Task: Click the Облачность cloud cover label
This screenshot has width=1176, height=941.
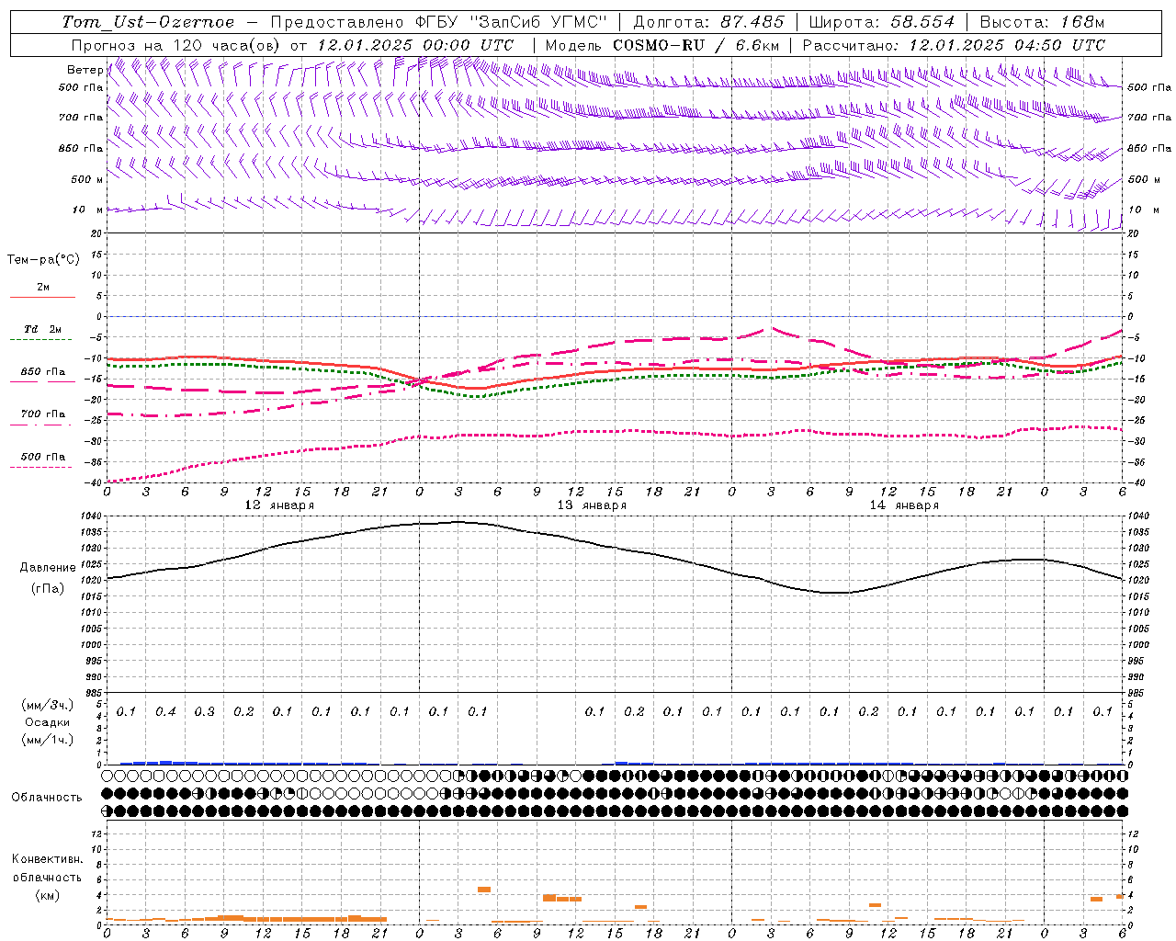Action: click(x=47, y=798)
